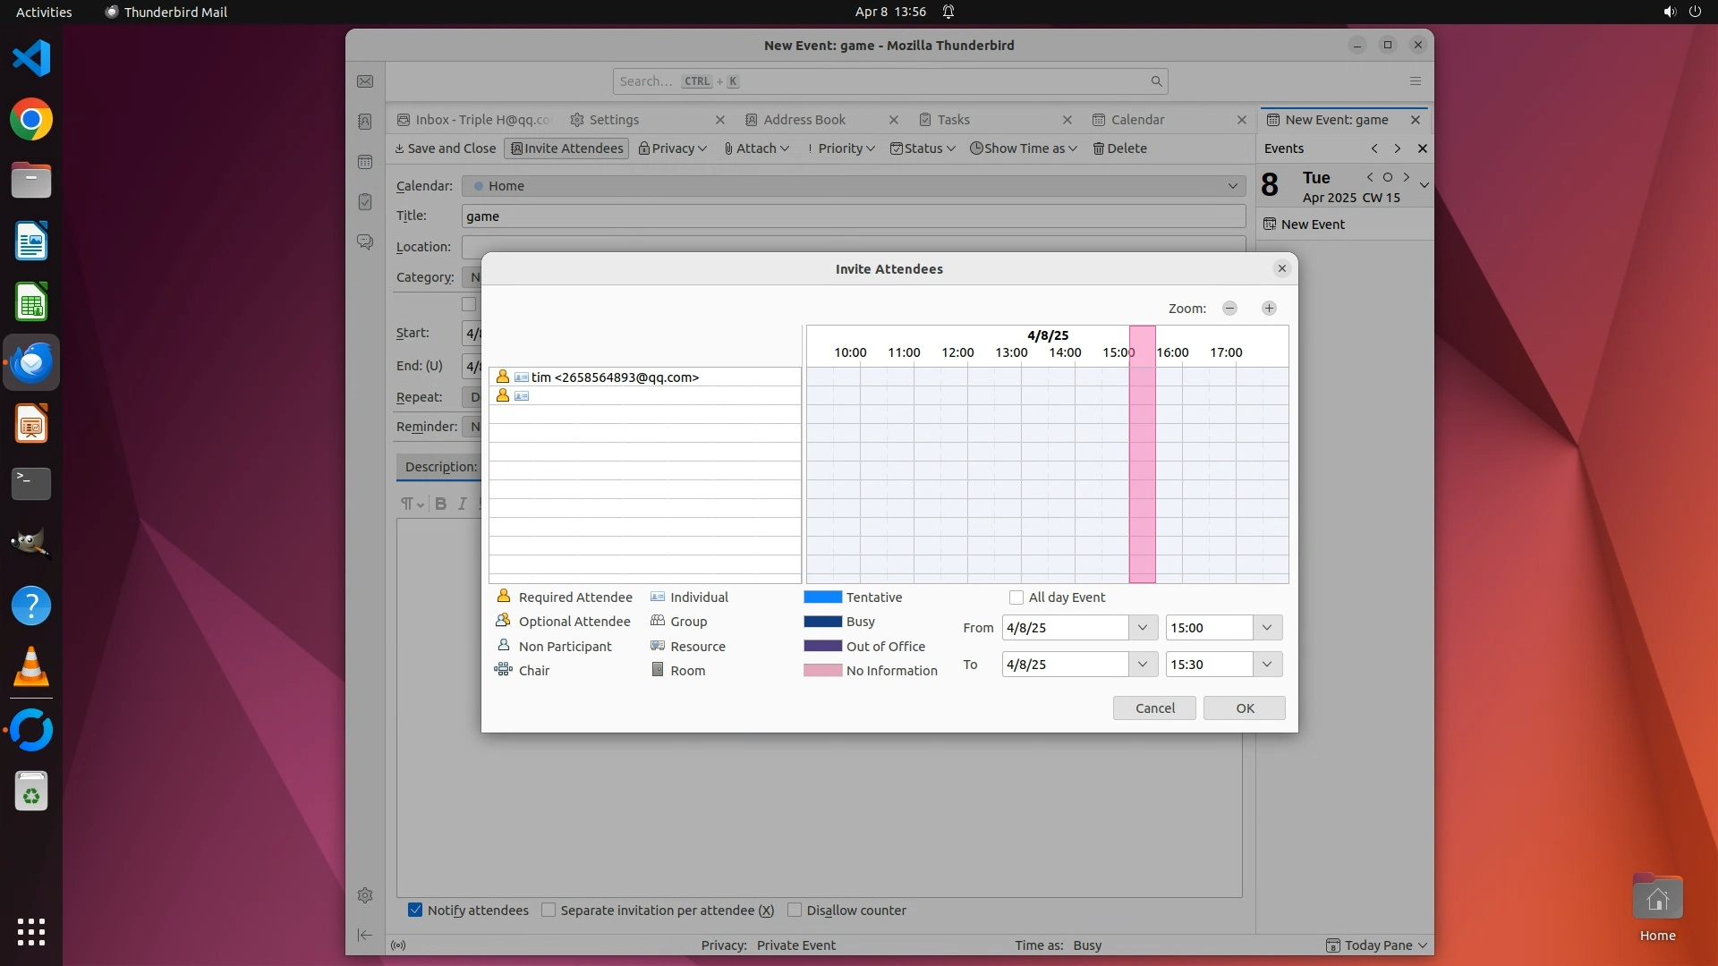Screen dimensions: 1718x966
Task: Click tim's required attendee role icon
Action: pos(503,377)
